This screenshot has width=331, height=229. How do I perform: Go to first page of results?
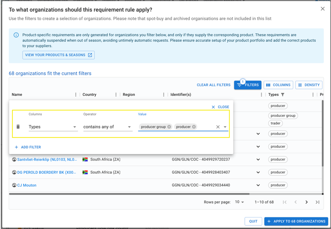point(284,202)
